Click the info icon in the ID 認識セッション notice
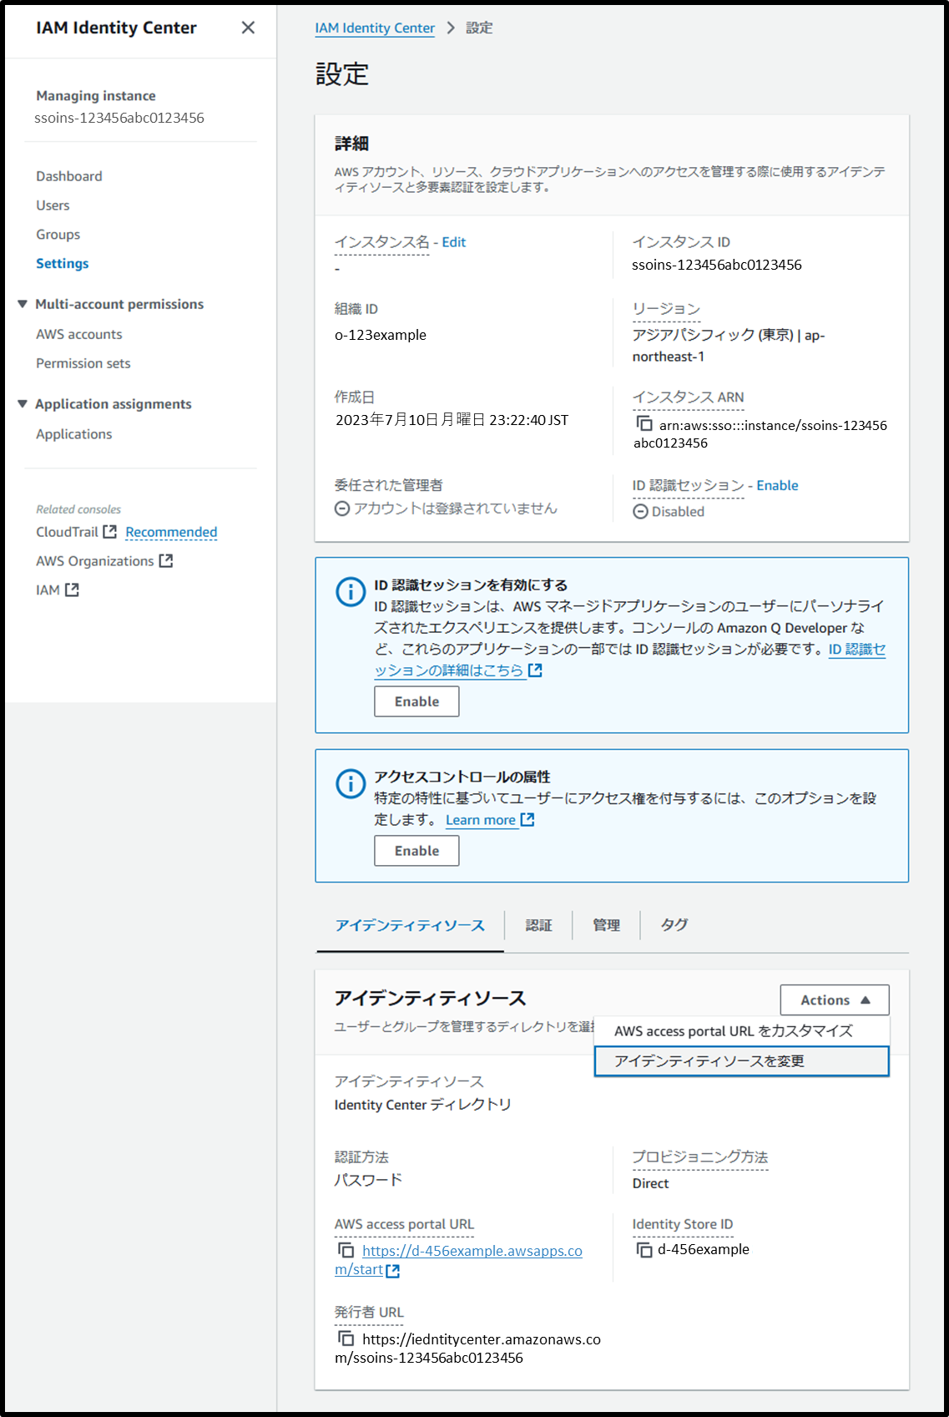This screenshot has height=1417, width=949. 351,592
